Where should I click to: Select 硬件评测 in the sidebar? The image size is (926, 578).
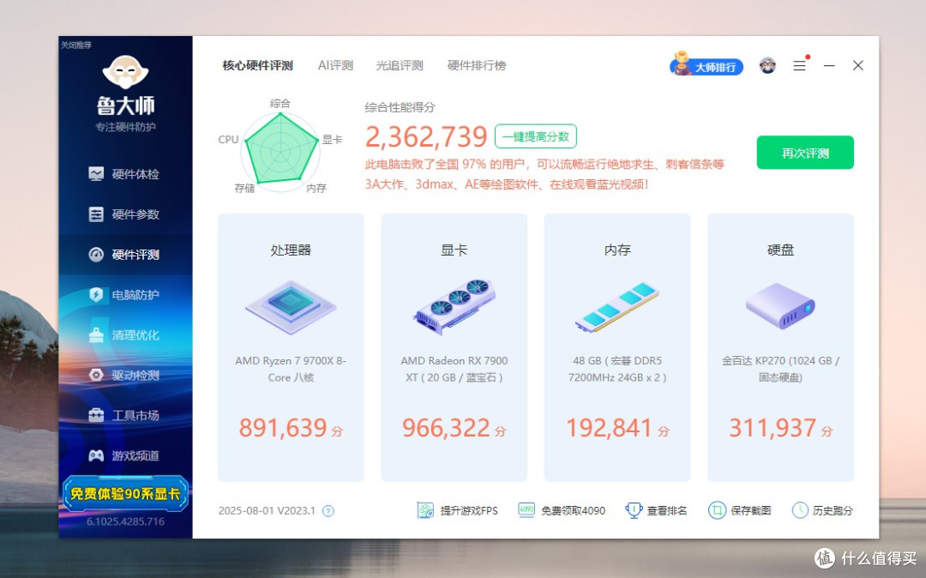(124, 255)
